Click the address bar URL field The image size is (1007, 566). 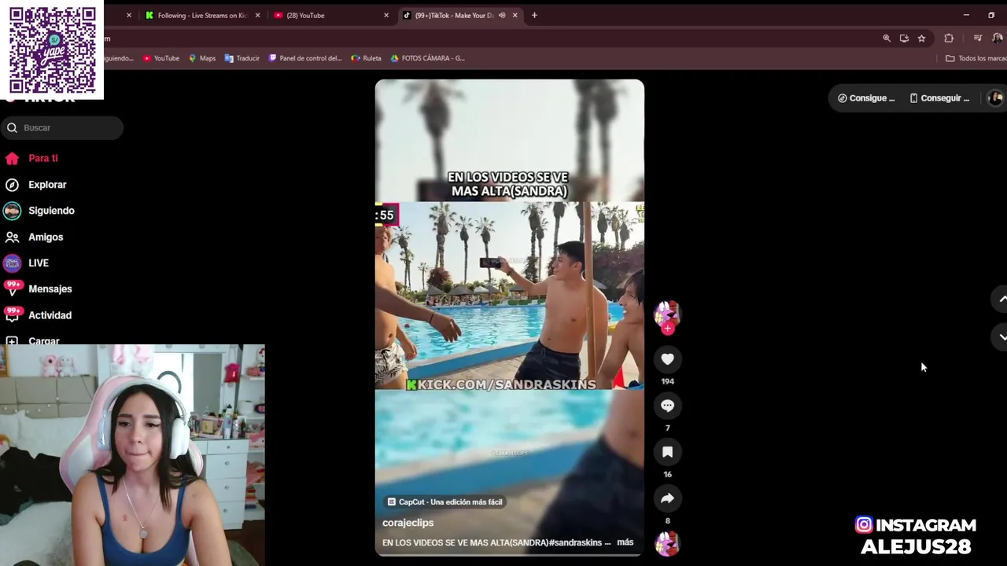click(x=488, y=38)
